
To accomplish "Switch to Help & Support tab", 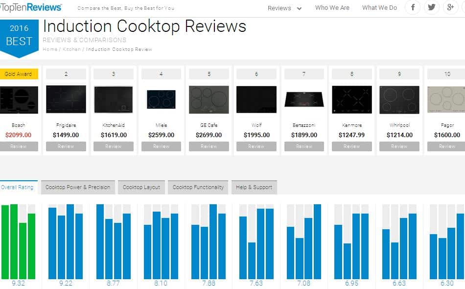I will (x=254, y=187).
